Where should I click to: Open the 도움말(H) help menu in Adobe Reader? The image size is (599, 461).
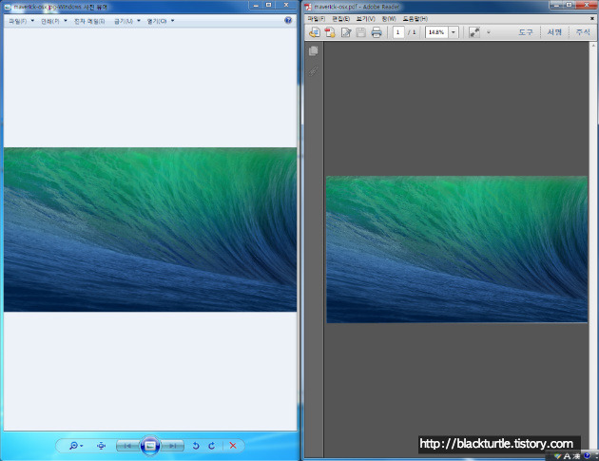tap(415, 19)
